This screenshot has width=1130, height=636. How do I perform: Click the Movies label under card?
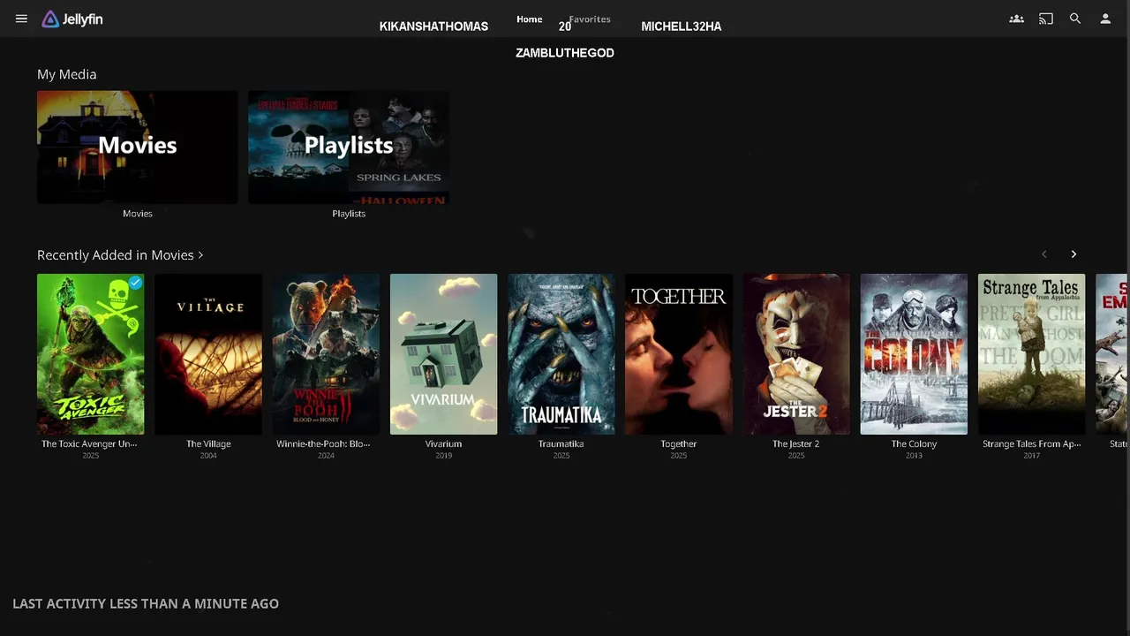[137, 214]
